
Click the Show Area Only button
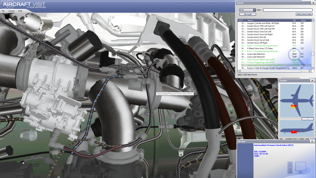point(304,14)
